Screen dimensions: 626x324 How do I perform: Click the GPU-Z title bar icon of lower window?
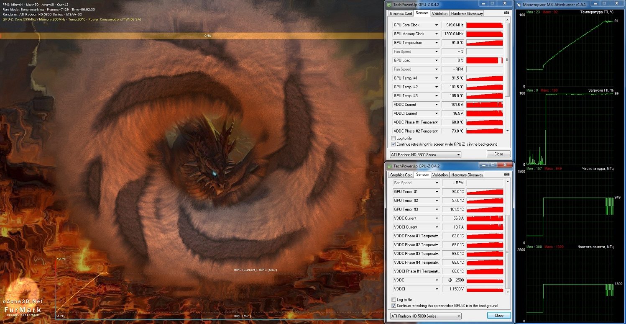tap(389, 166)
